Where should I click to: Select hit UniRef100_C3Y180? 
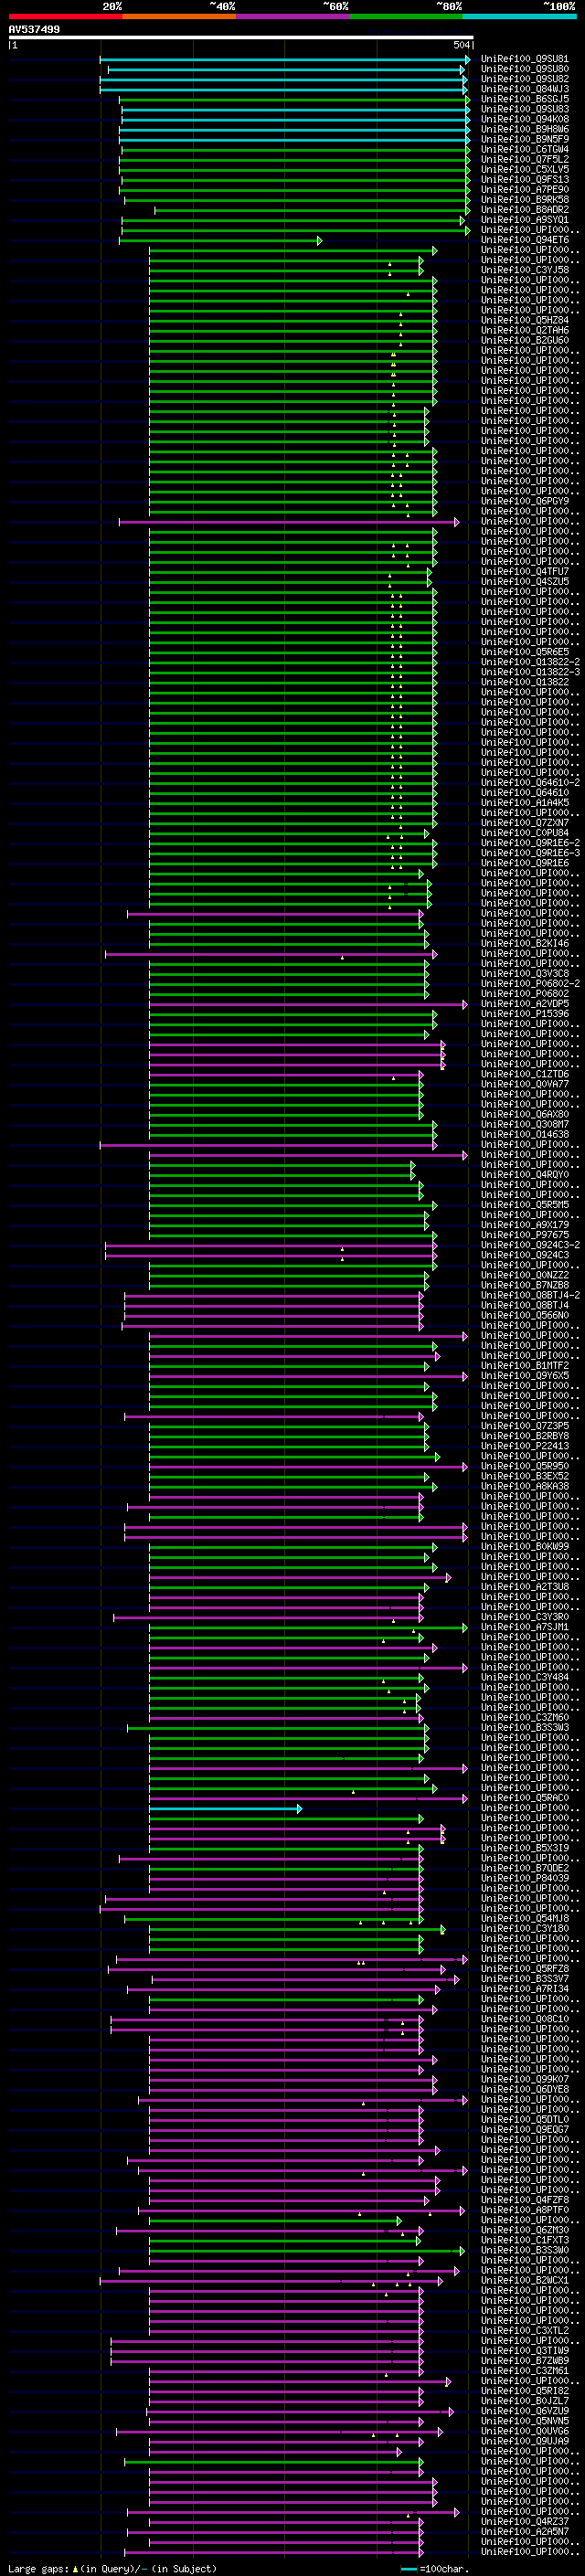(525, 1928)
